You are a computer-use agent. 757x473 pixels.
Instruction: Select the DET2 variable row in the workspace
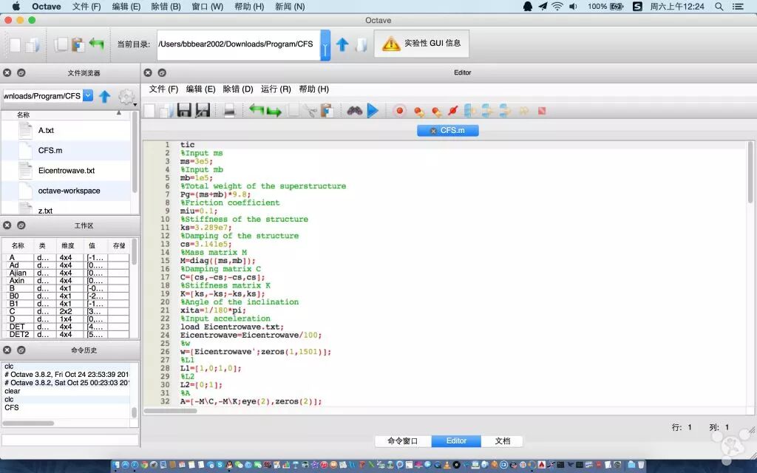pyautogui.click(x=66, y=334)
